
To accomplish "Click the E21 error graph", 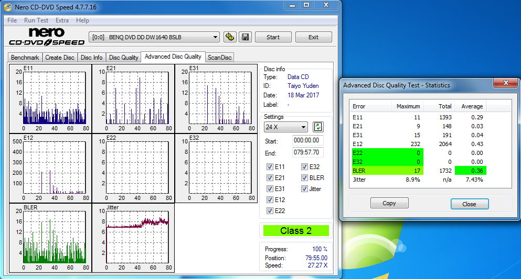I will [x=133, y=99].
